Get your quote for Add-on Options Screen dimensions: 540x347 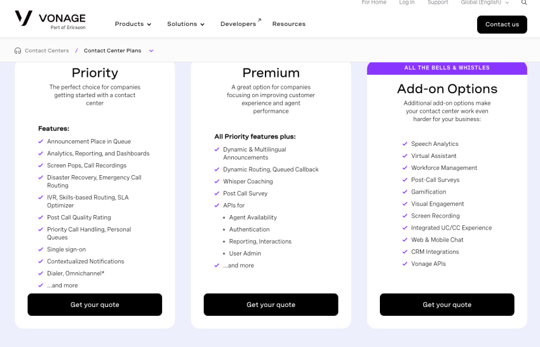(x=447, y=304)
